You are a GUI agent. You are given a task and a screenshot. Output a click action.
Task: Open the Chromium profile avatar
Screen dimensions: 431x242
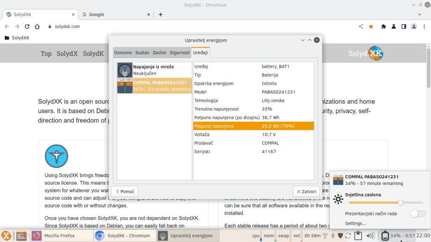click(x=414, y=26)
